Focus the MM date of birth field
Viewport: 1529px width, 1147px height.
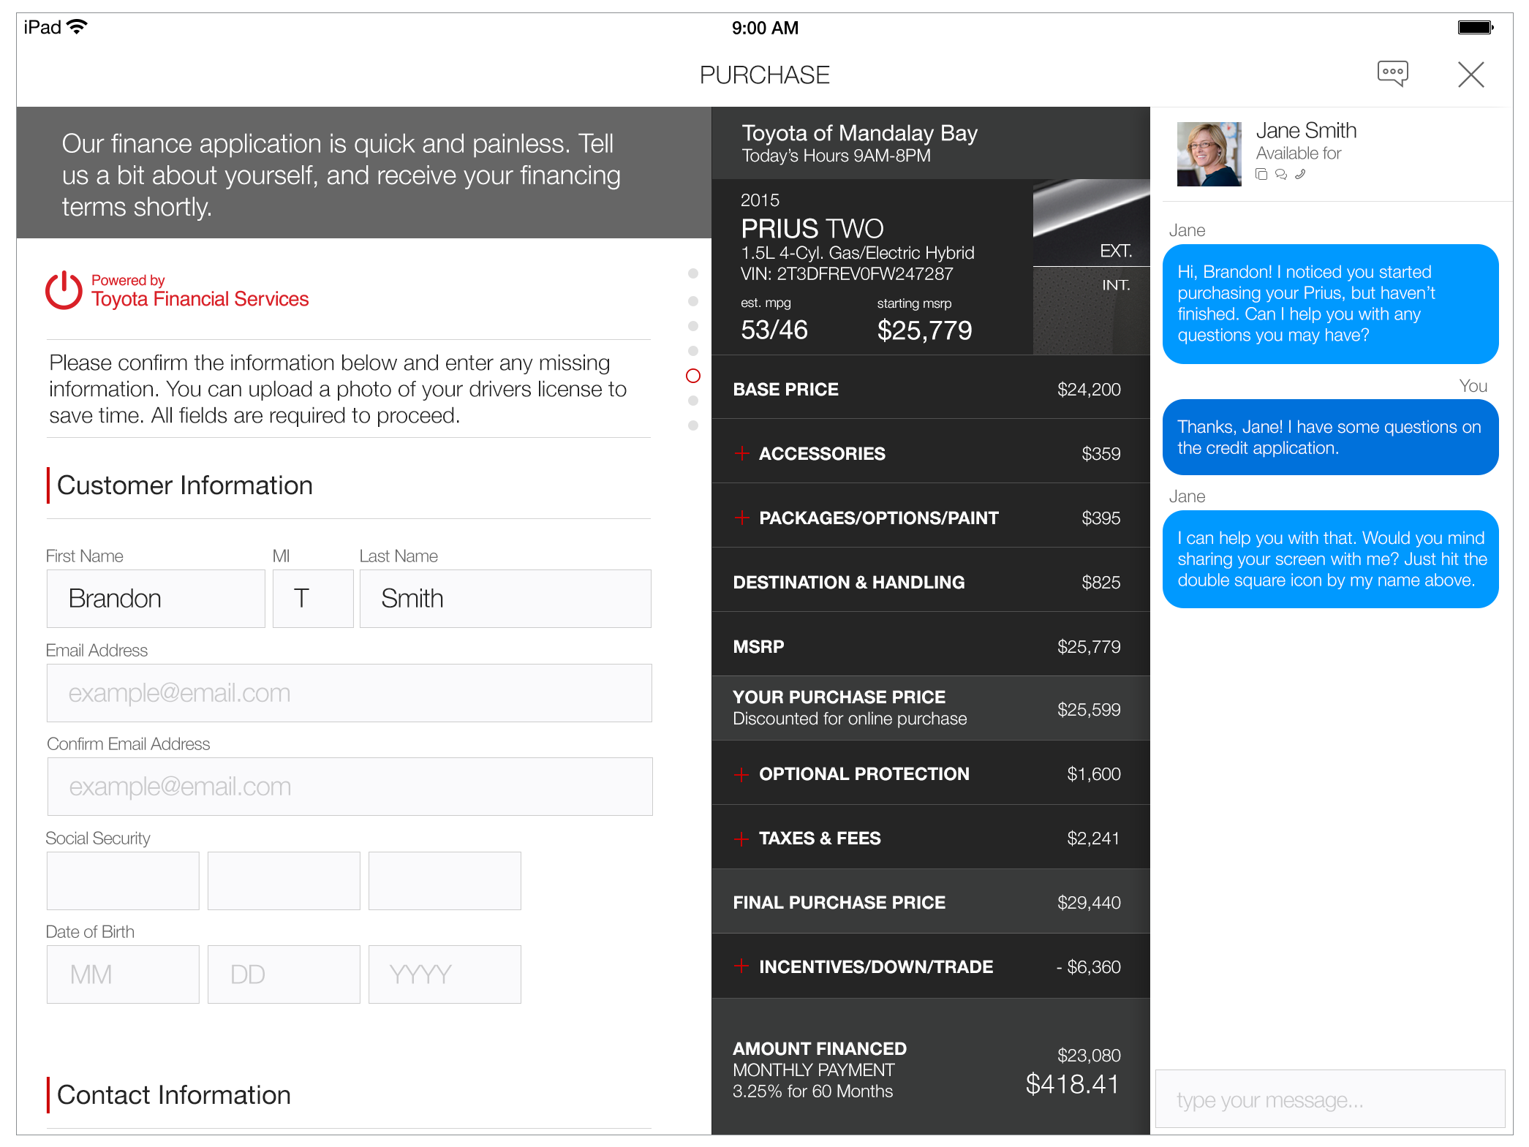tap(123, 974)
